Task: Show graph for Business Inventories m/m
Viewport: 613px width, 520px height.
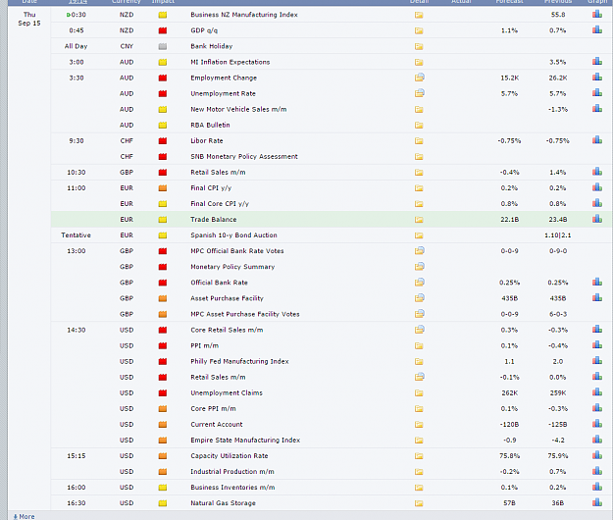Action: tap(597, 487)
